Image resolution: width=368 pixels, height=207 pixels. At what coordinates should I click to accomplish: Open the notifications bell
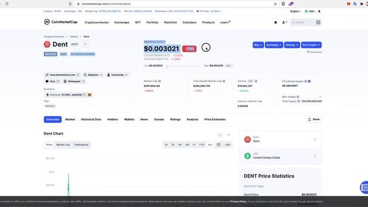tap(275, 22)
